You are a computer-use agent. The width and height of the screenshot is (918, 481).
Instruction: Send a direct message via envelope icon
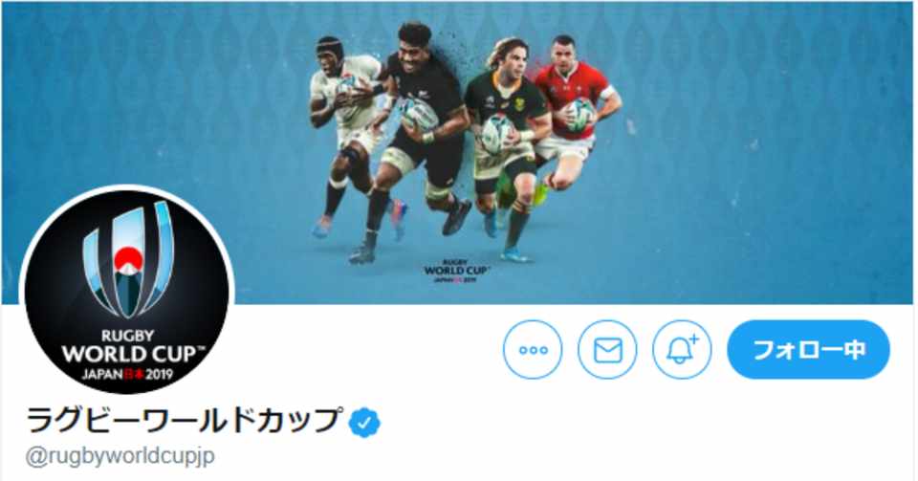[x=607, y=350]
